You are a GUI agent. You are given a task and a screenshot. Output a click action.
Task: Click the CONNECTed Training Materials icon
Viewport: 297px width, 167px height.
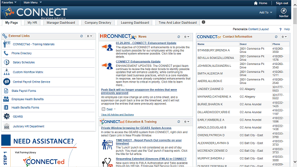pyautogui.click(x=6, y=44)
